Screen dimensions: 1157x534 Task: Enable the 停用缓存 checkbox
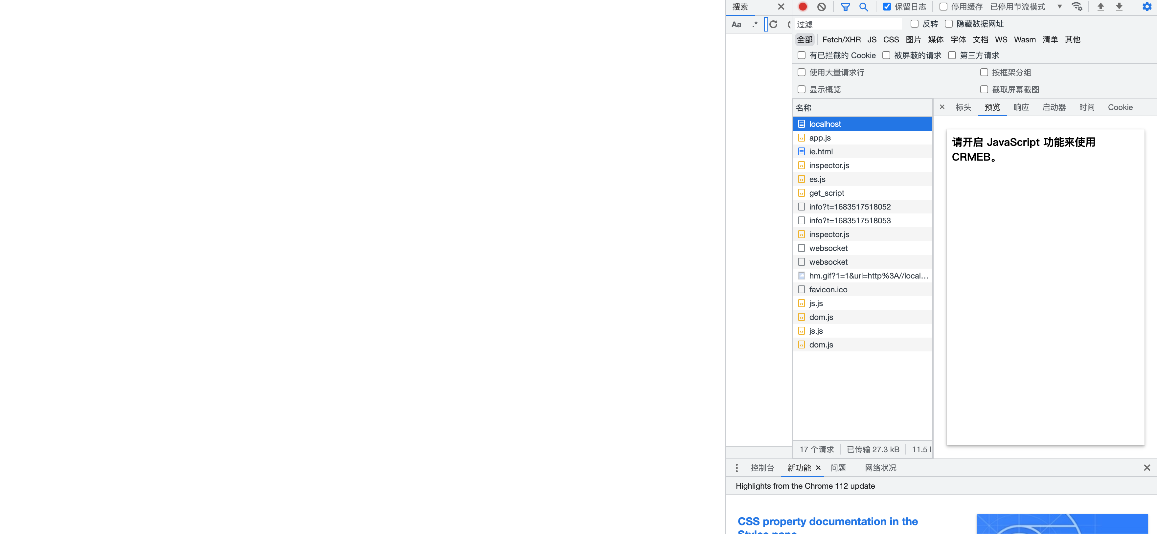(x=943, y=7)
